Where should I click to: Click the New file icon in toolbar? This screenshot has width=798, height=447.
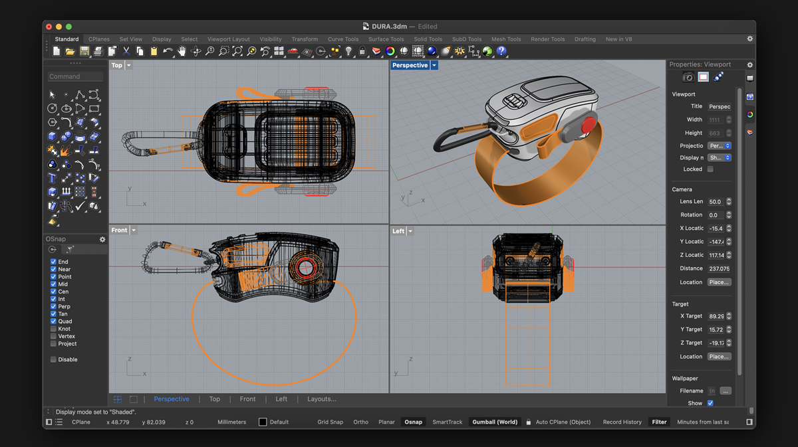pyautogui.click(x=57, y=51)
